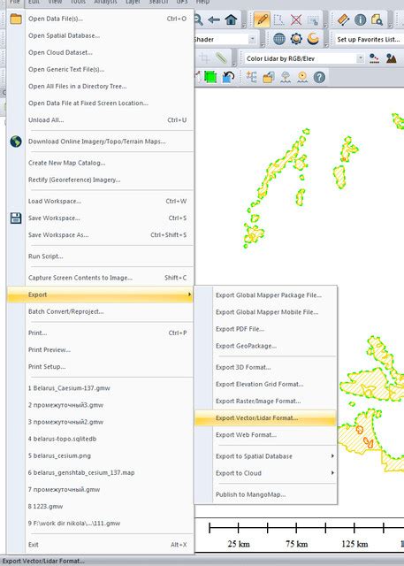Select Open Cloud Dataset
Viewport: 404px width, 566px height.
click(x=100, y=53)
